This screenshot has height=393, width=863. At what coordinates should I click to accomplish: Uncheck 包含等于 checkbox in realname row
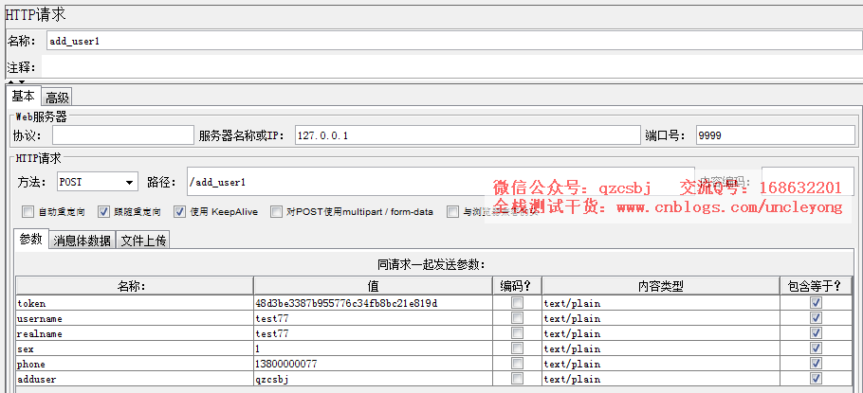click(x=817, y=333)
